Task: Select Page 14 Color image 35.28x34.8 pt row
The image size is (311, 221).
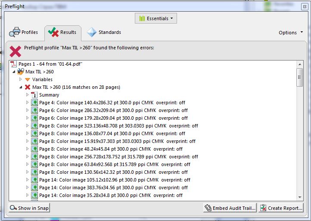Action: coord(111,195)
